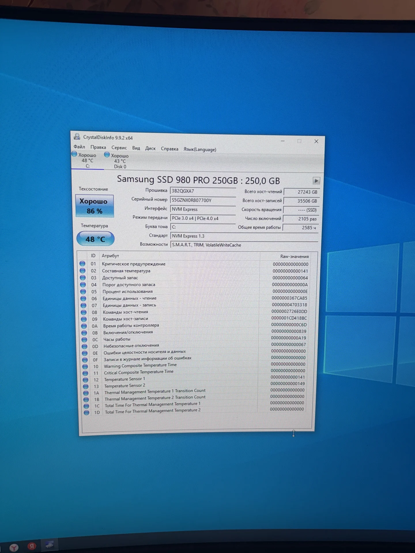Click raw value 0000002726E0DD

[x=289, y=311]
